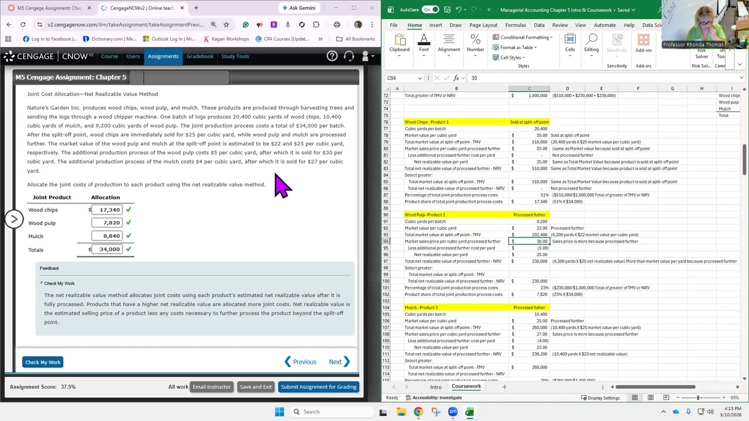The height and width of the screenshot is (421, 749).
Task: Expand the side panel arrow in Cengage
Action: click(13, 219)
